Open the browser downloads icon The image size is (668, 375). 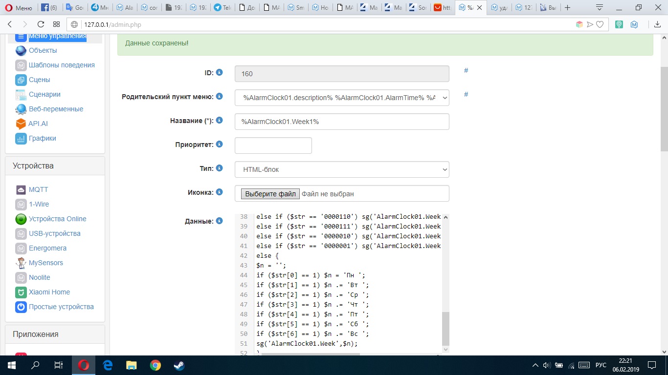click(657, 24)
